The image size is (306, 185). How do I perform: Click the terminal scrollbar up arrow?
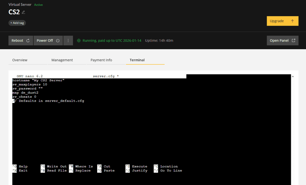(293, 76)
